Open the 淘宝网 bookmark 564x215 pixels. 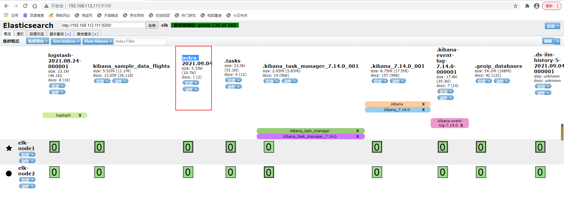coord(83,15)
